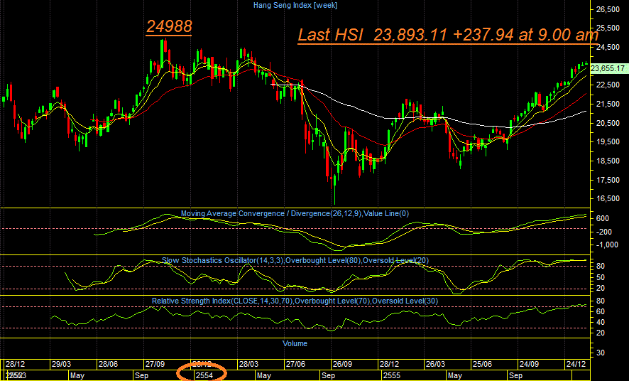Viewport: 629px width, 381px height.
Task: Select the Relative Strength Index indicator title
Action: [x=295, y=301]
